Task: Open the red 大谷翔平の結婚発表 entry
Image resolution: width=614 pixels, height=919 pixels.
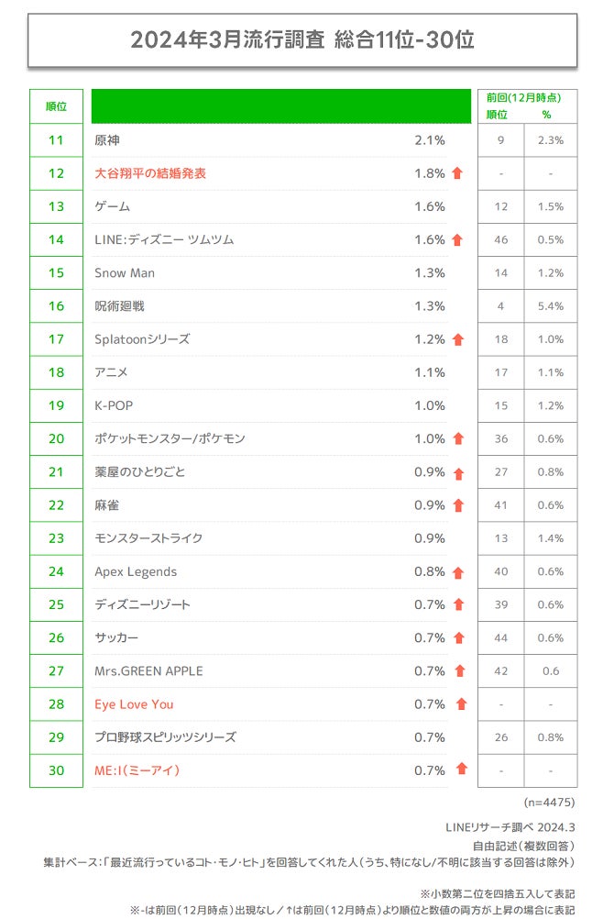Action: click(x=150, y=173)
